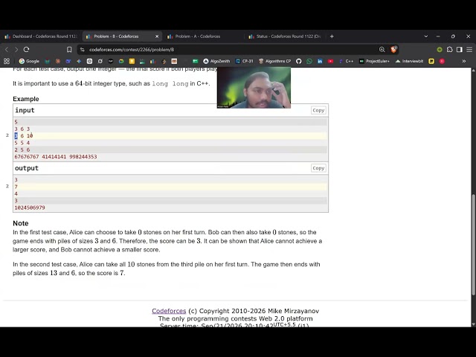
Task: Click the highlighted output value 7
Action: pyautogui.click(x=16, y=187)
